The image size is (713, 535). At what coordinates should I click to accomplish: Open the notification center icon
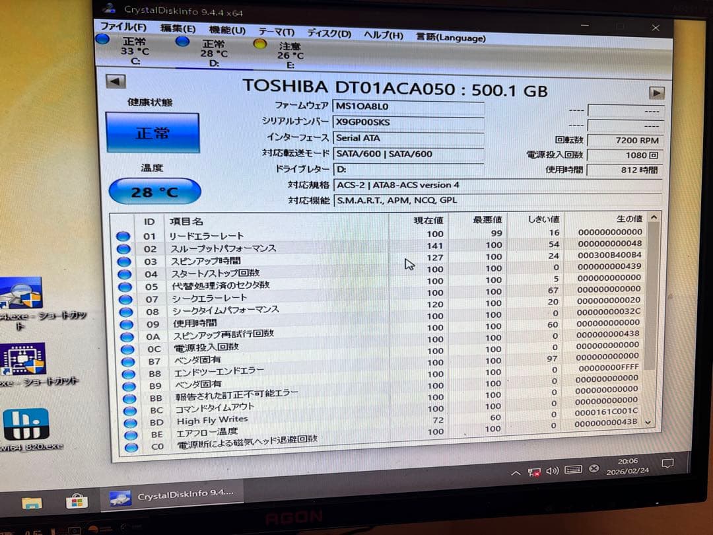tap(667, 464)
